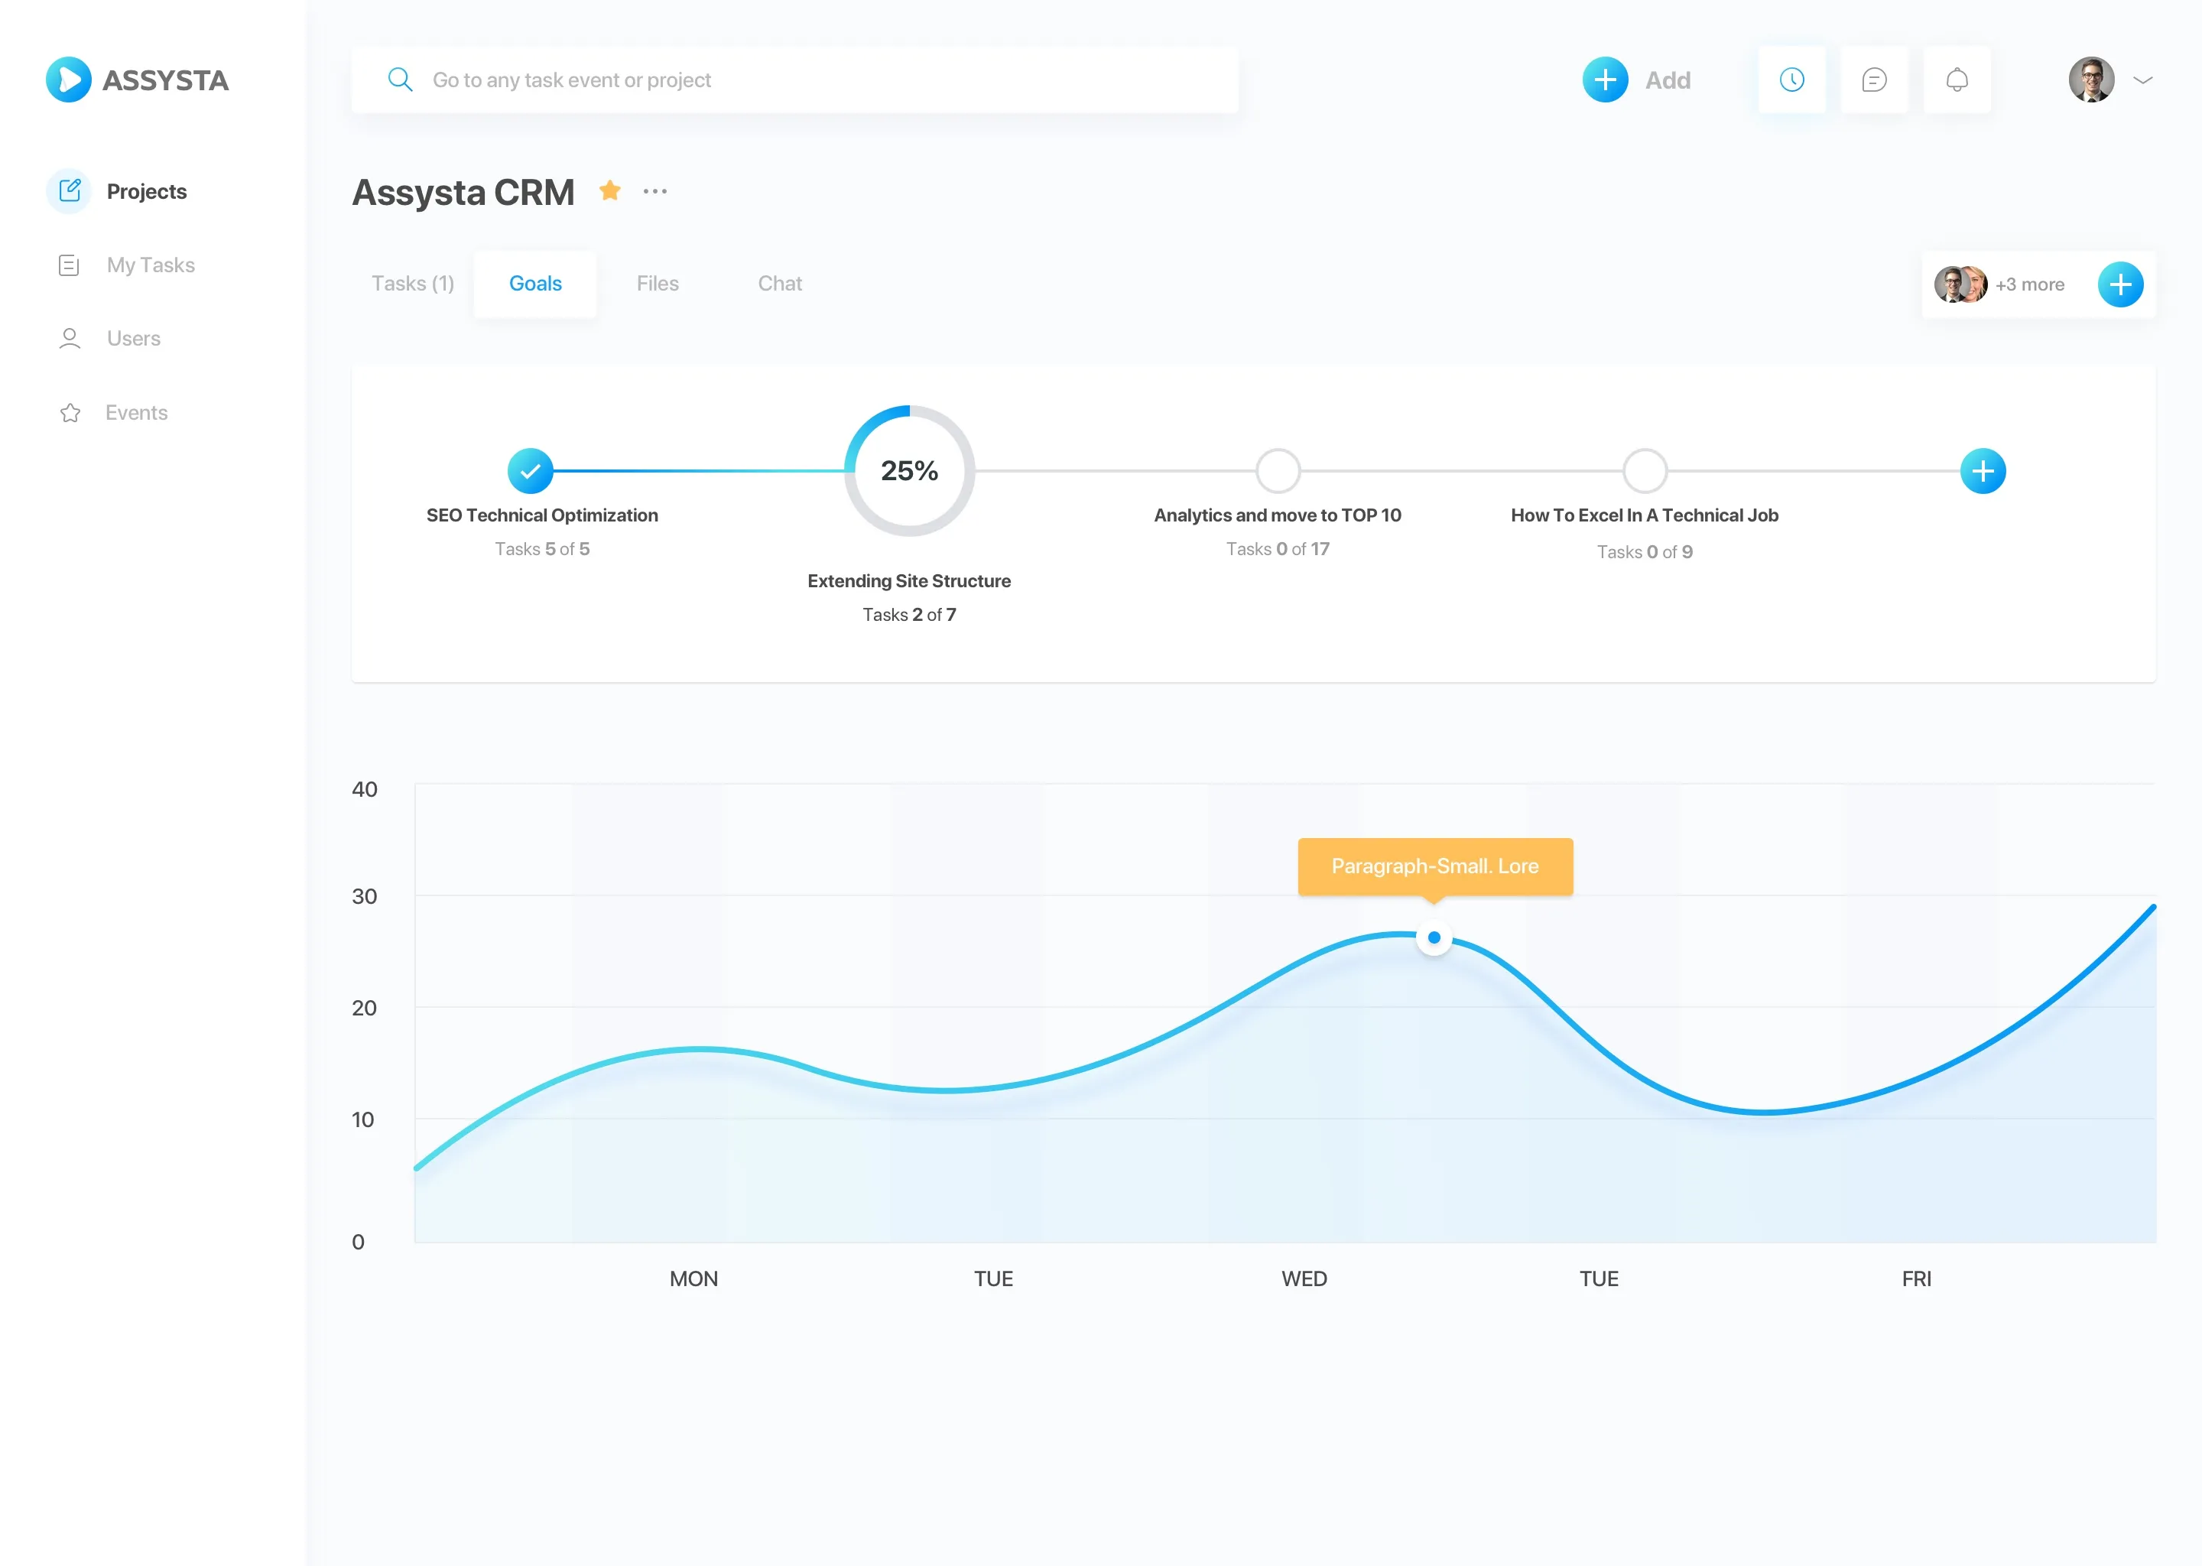
Task: Click the 25% progress ring for Extending Site Structure
Action: [909, 472]
